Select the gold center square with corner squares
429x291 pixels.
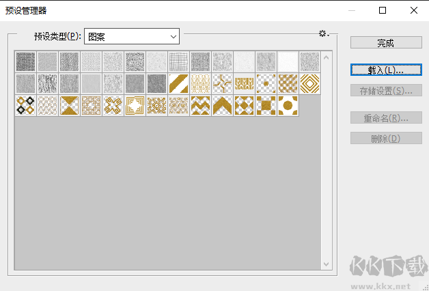click(x=266, y=106)
